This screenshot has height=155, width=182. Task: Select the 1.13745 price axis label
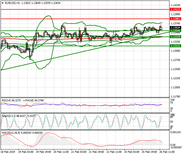coord(176,24)
